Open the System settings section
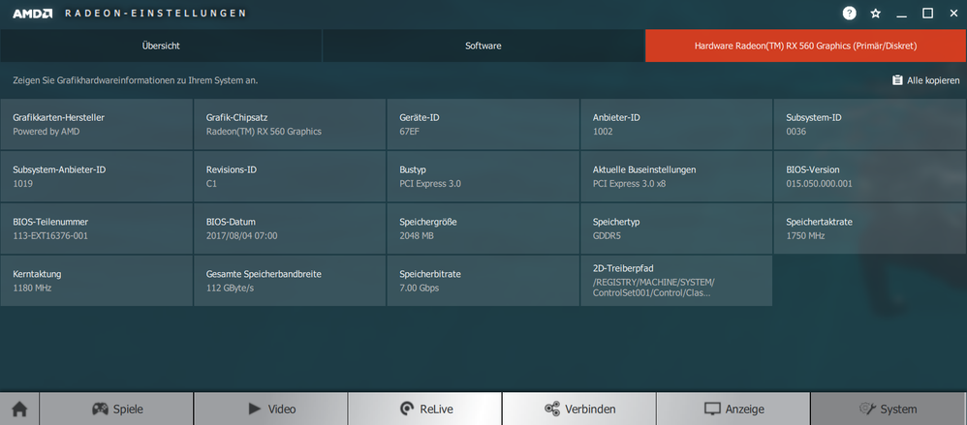 point(889,409)
